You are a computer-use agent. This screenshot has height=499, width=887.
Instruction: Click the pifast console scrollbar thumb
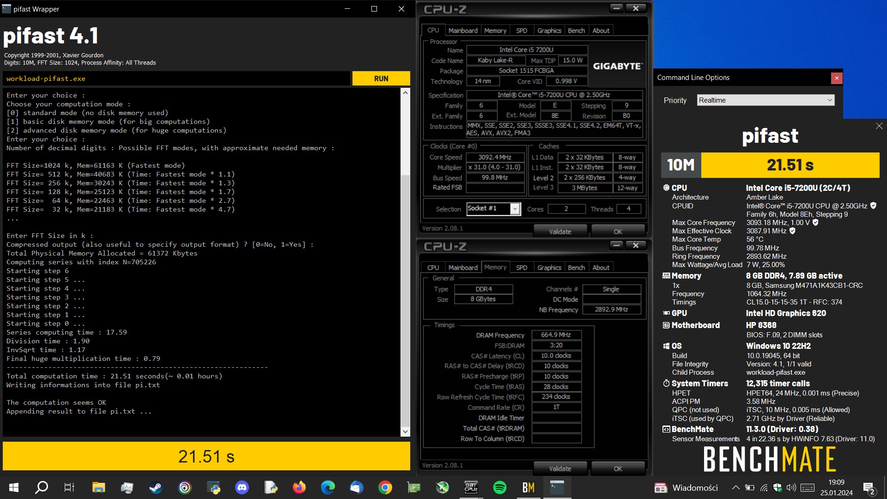coord(405,300)
